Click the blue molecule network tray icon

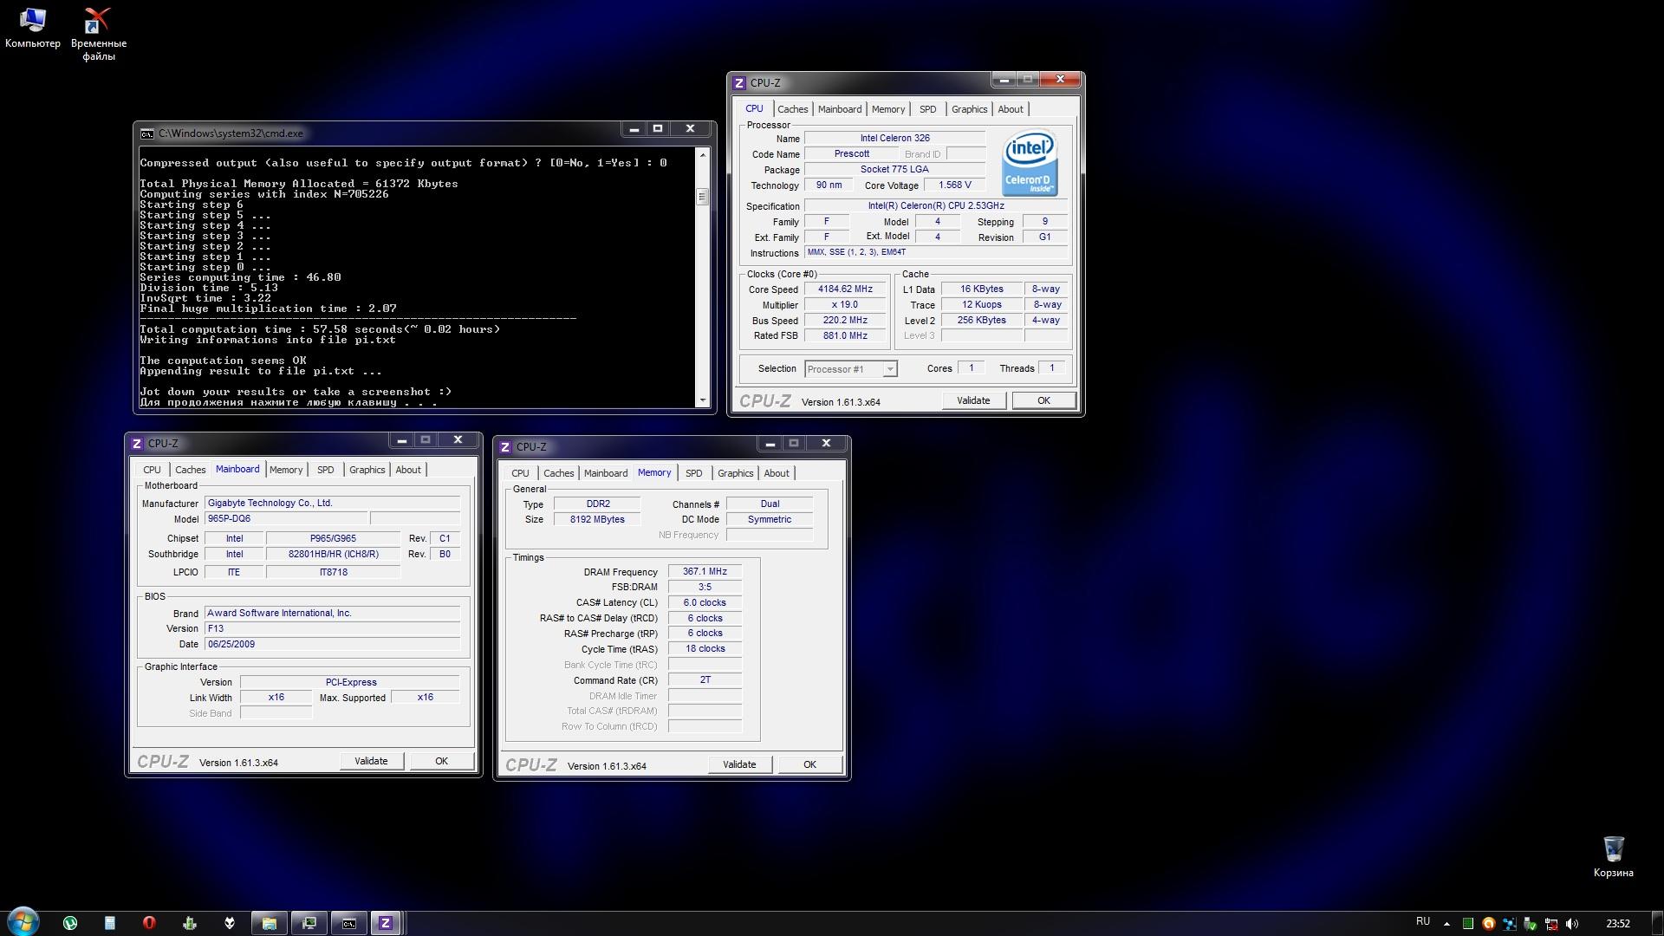coord(1510,924)
